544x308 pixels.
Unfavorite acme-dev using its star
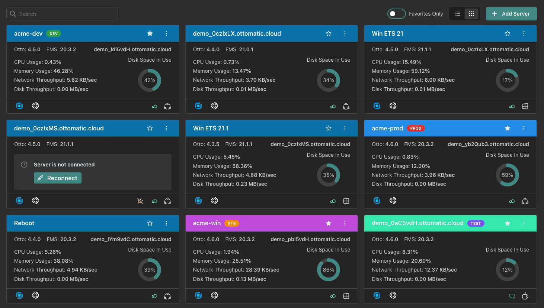click(x=150, y=33)
